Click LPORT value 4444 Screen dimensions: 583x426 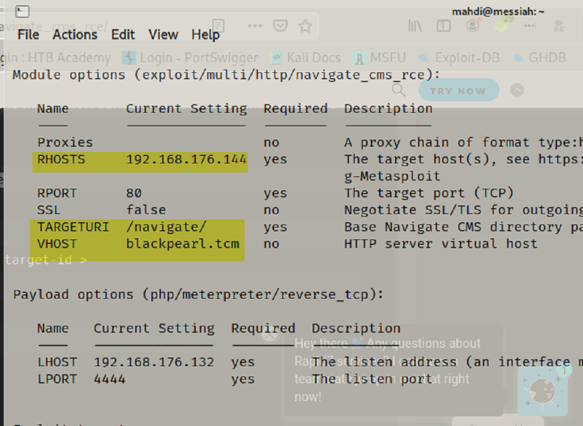110,379
